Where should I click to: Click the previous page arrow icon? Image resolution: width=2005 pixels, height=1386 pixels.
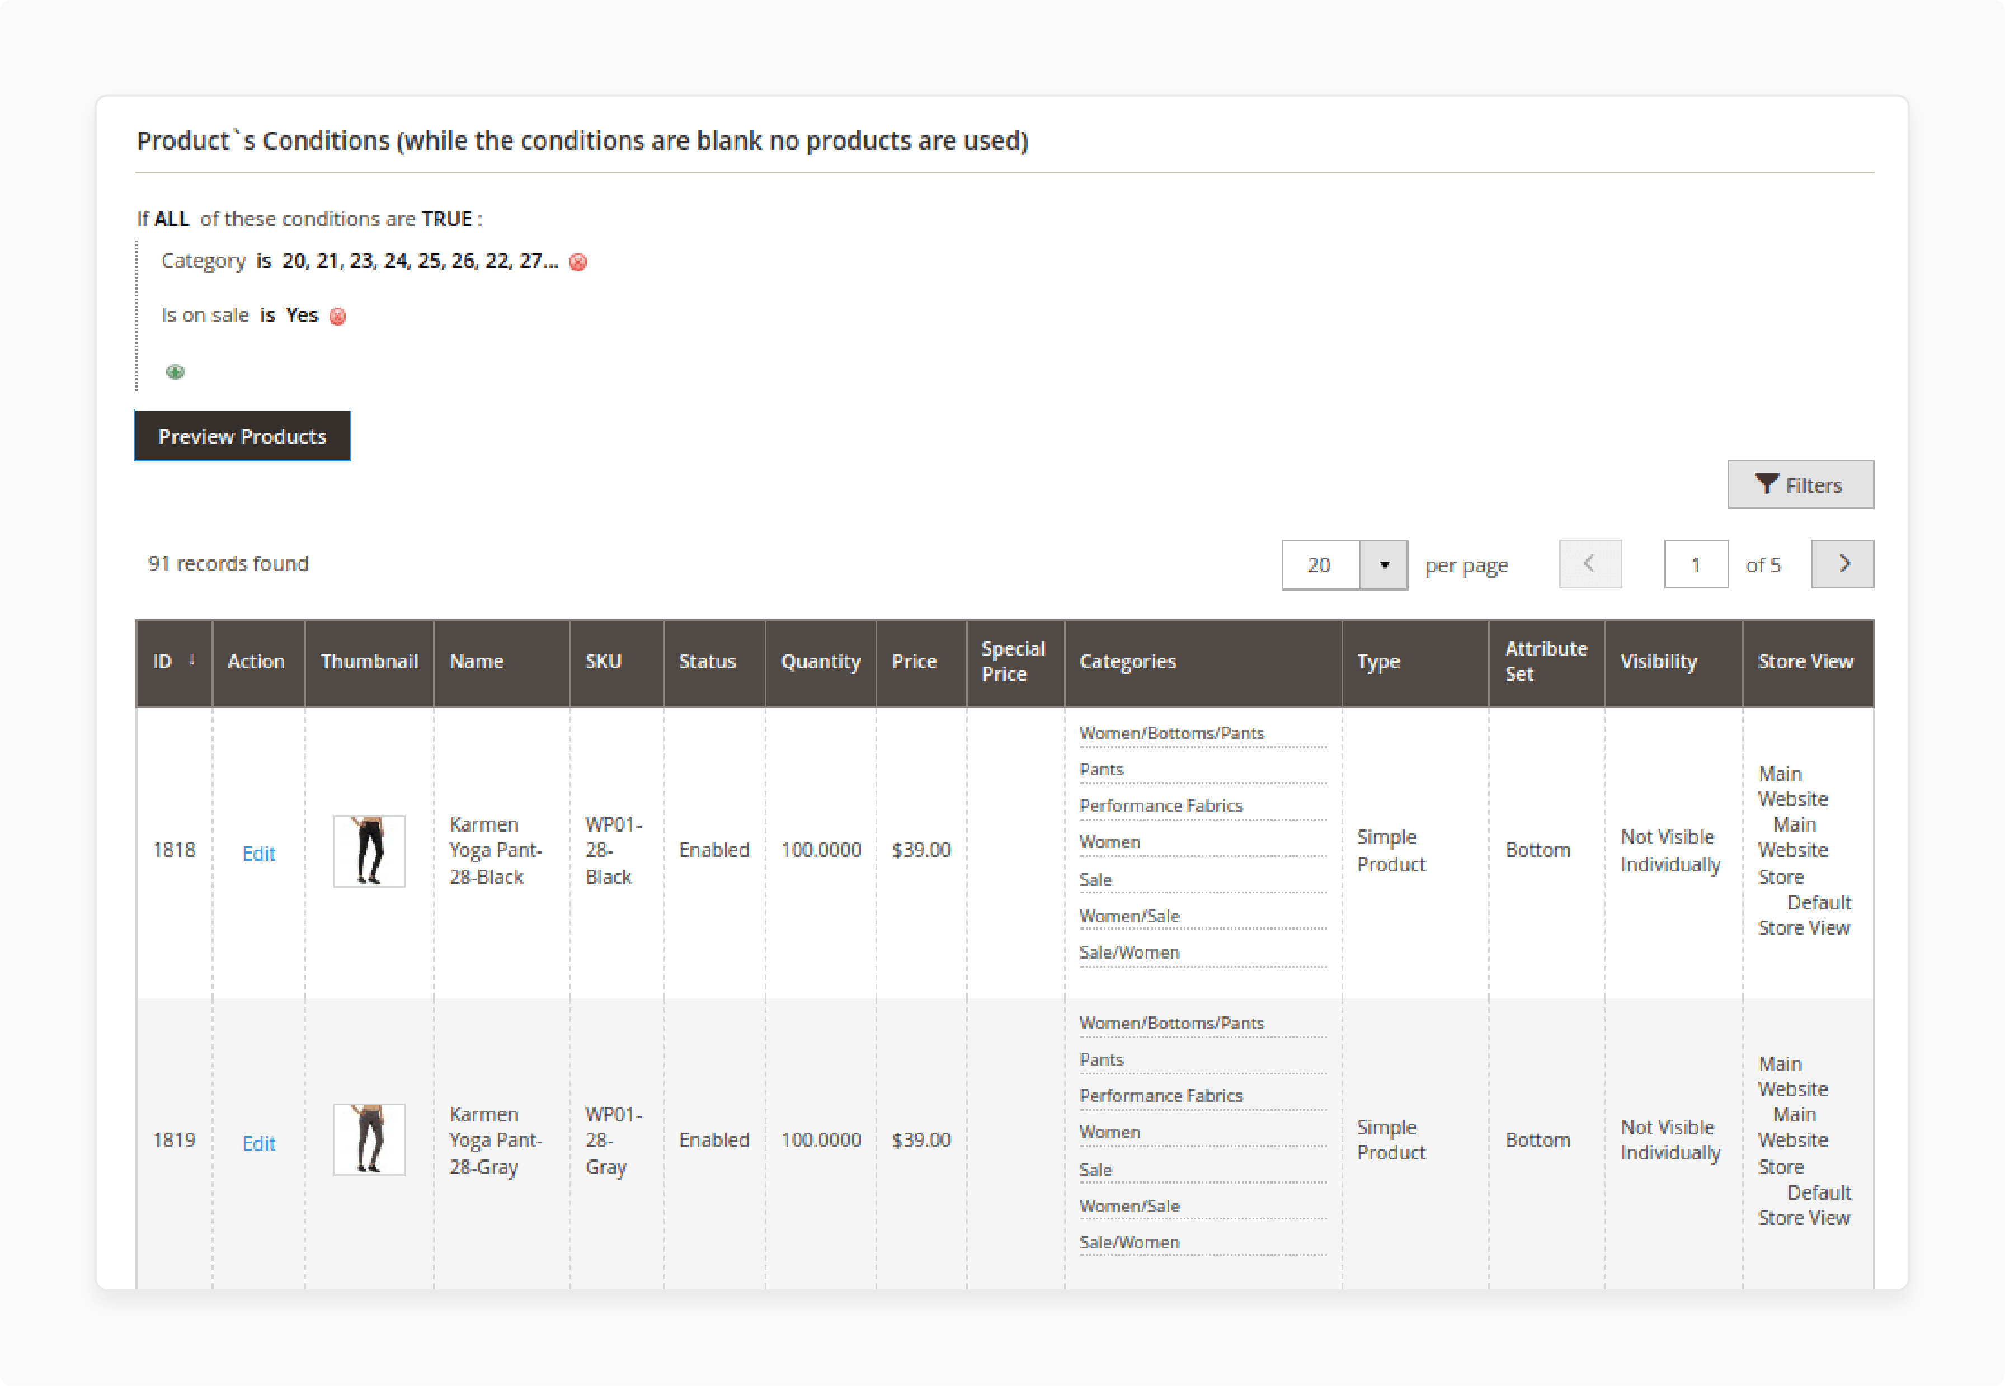(1590, 565)
